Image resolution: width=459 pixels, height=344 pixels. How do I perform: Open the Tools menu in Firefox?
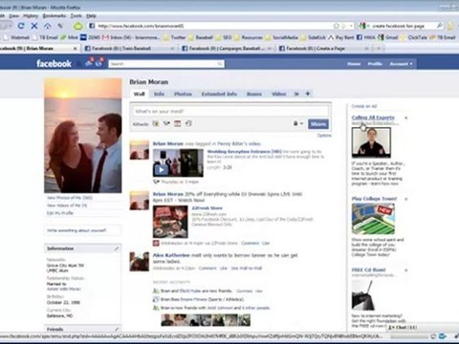click(76, 15)
